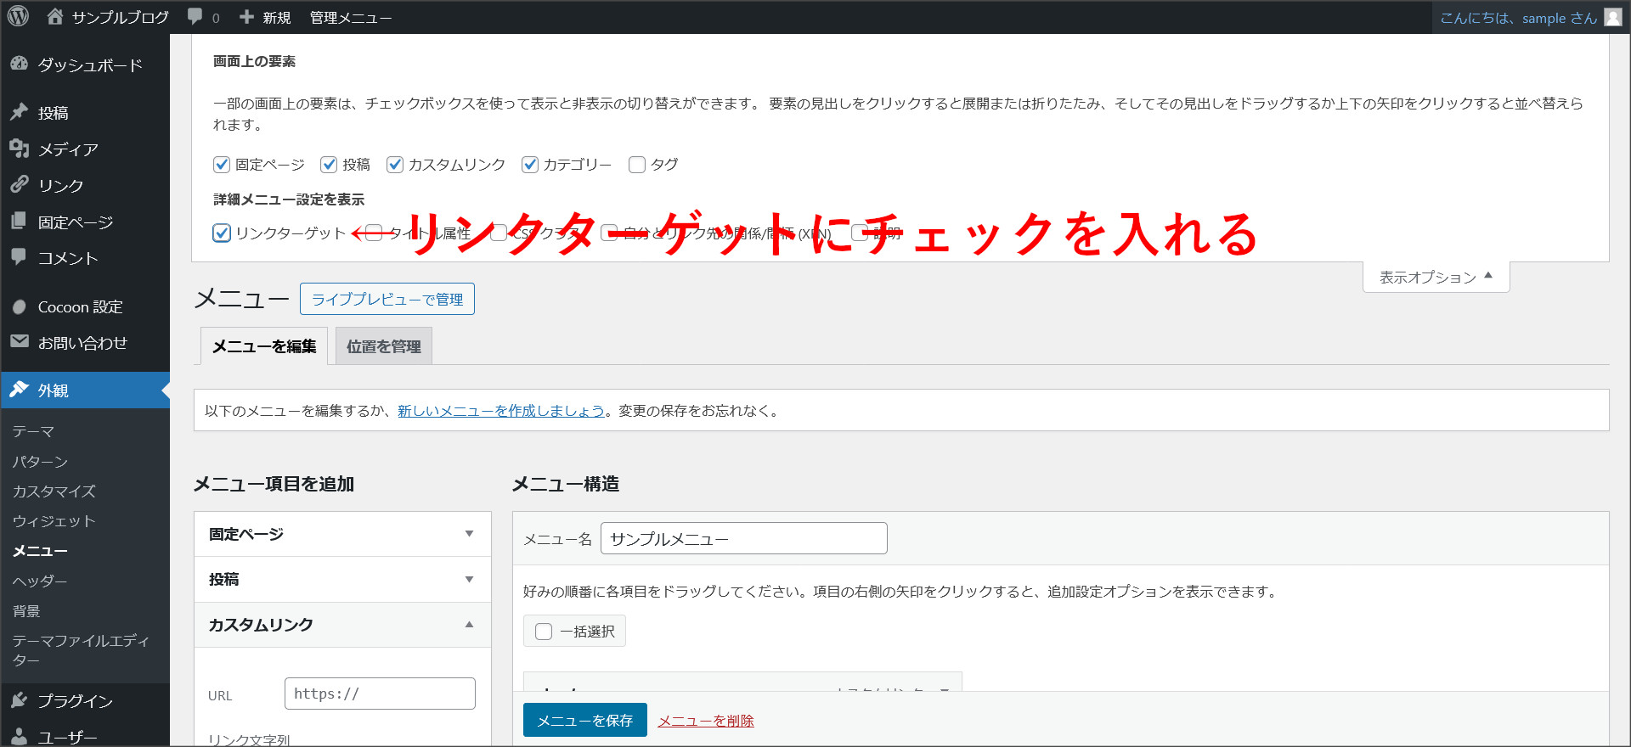Uncheck the リンクターゲット checkbox
Screen dimensions: 1631x747
222,233
